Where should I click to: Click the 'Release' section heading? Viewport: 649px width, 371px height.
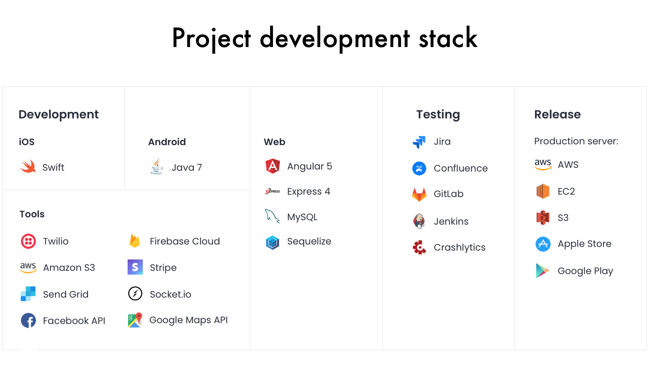557,114
